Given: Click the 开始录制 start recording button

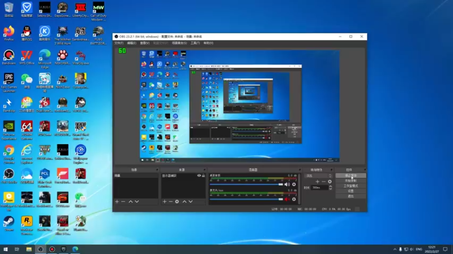Looking at the screenshot, I should [351, 181].
